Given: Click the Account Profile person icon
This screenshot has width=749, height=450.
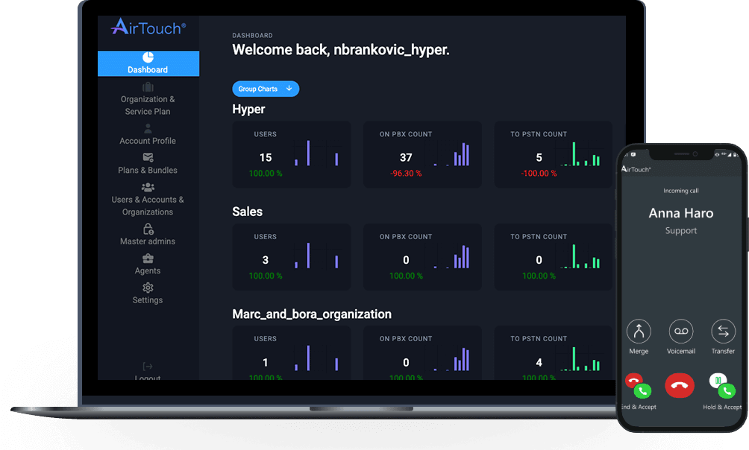Looking at the screenshot, I should coord(147,128).
